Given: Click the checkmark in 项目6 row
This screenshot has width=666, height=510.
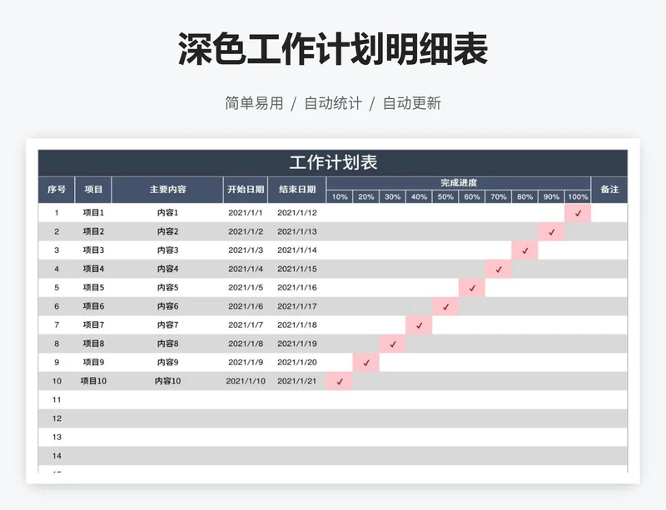Looking at the screenshot, I should (445, 307).
